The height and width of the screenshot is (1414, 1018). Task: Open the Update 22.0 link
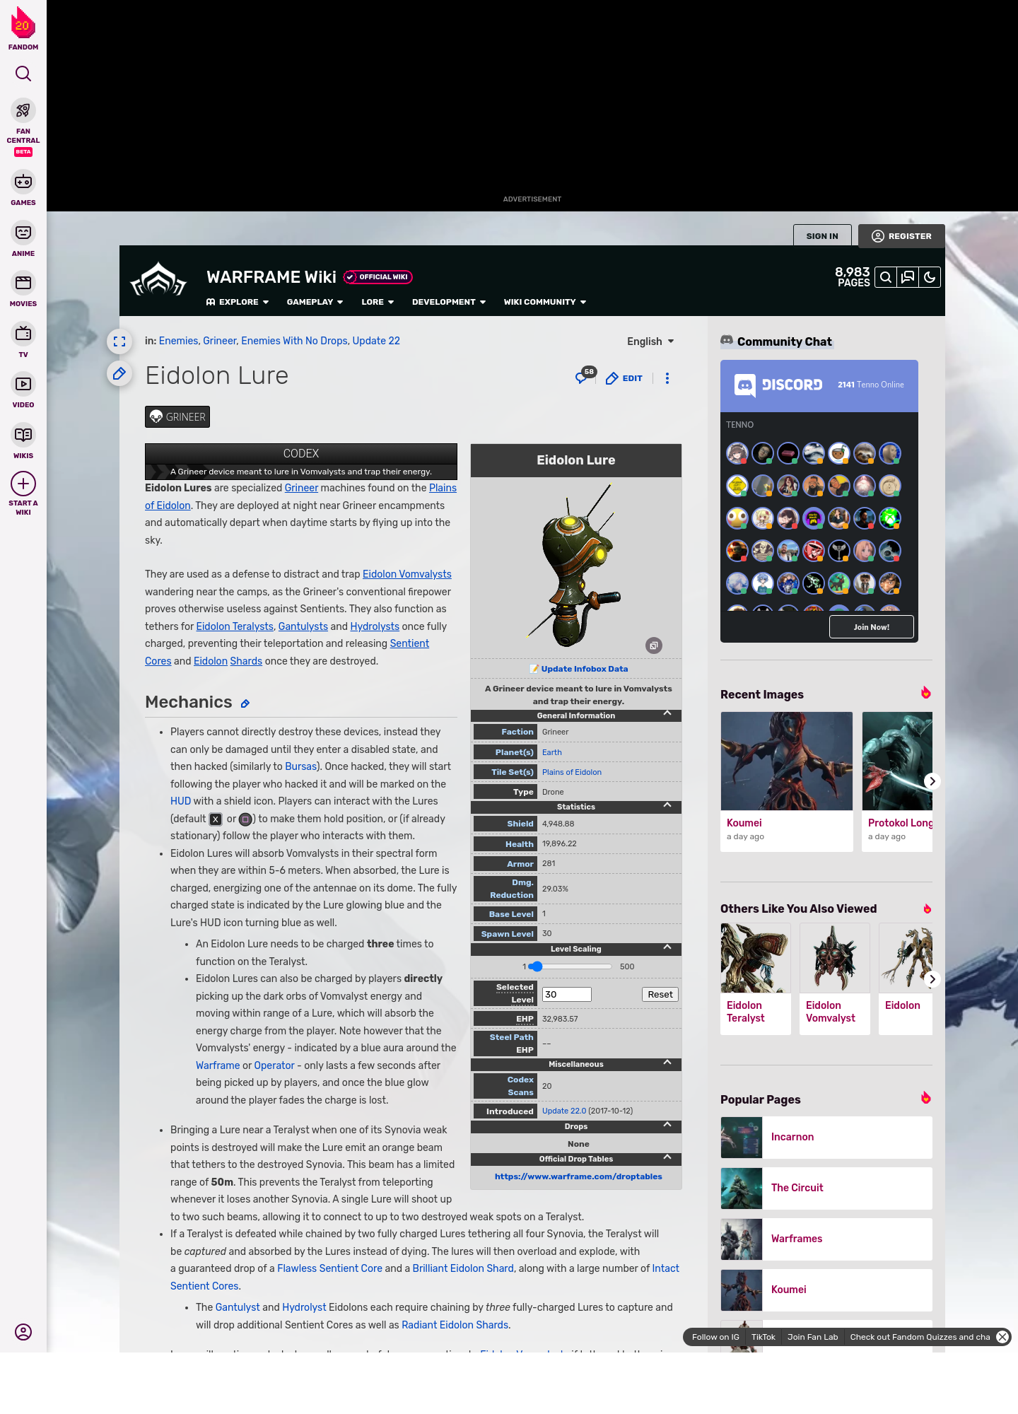point(564,1111)
